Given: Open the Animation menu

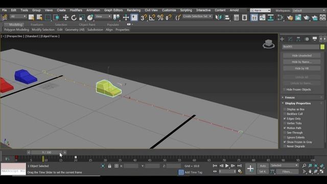Looking at the screenshot, I should pyautogui.click(x=93, y=10).
